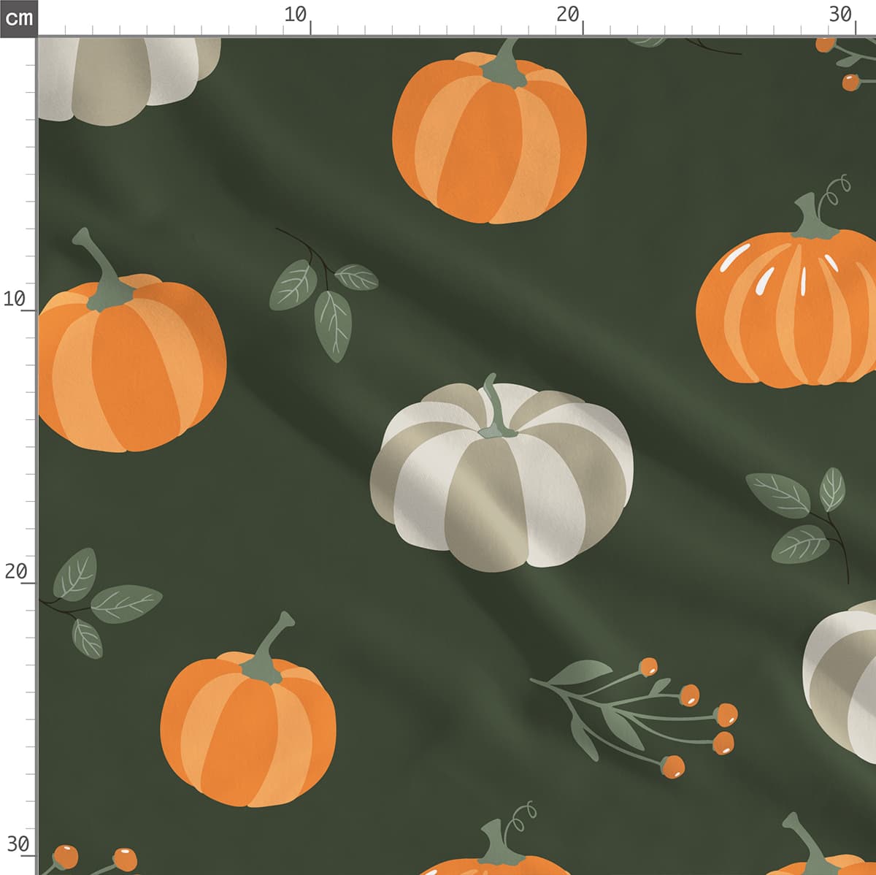
Task: Click the cm unit box
Action: tap(18, 18)
